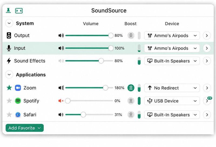Click the compact view icon
Image resolution: width=216 pixels, height=147 pixels.
pyautogui.click(x=19, y=11)
